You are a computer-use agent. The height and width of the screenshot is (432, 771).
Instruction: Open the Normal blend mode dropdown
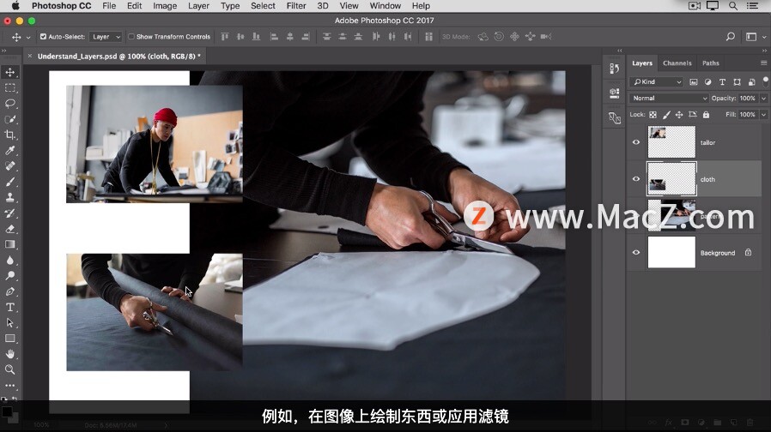click(669, 99)
